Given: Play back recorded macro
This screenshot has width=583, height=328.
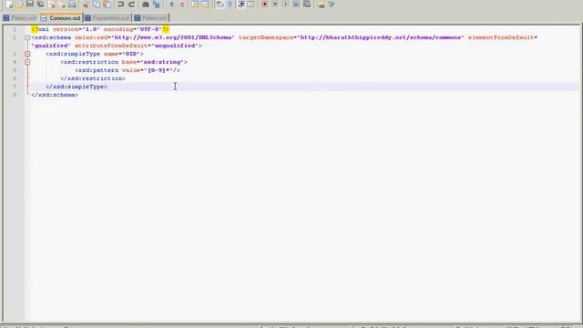Looking at the screenshot, I should [285, 5].
